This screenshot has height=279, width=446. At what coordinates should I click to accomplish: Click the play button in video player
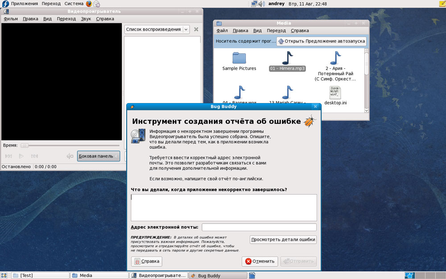click(21, 156)
